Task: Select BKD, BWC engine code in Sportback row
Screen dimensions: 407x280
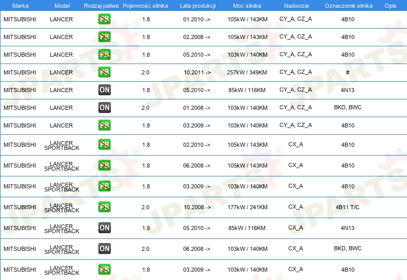Action: [x=348, y=248]
